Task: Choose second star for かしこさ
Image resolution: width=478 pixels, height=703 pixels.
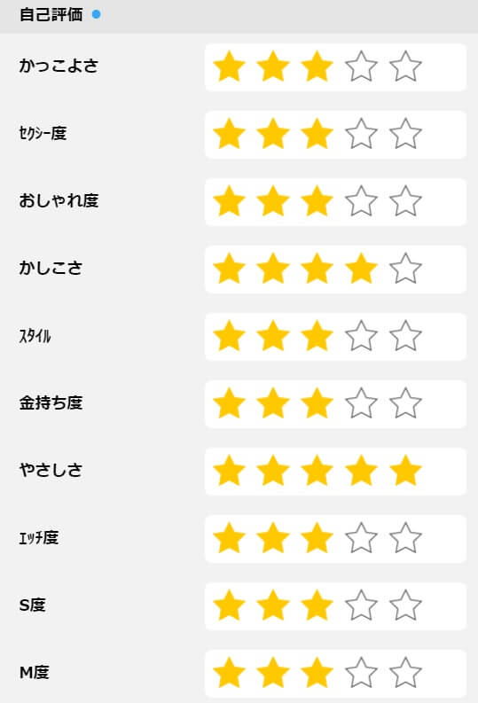Action: 273,268
